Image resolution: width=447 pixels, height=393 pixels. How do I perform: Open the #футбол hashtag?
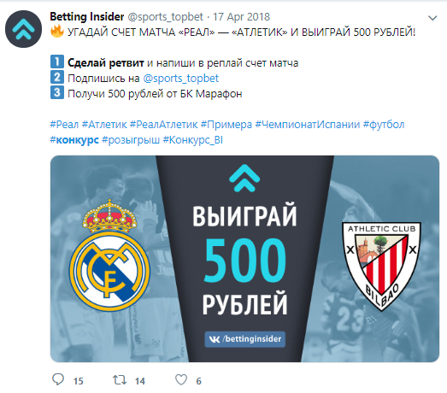coord(384,125)
